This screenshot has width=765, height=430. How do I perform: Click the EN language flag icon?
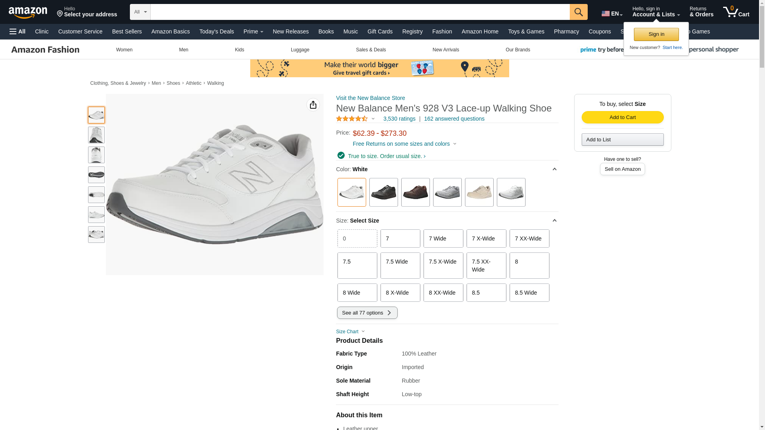(606, 14)
